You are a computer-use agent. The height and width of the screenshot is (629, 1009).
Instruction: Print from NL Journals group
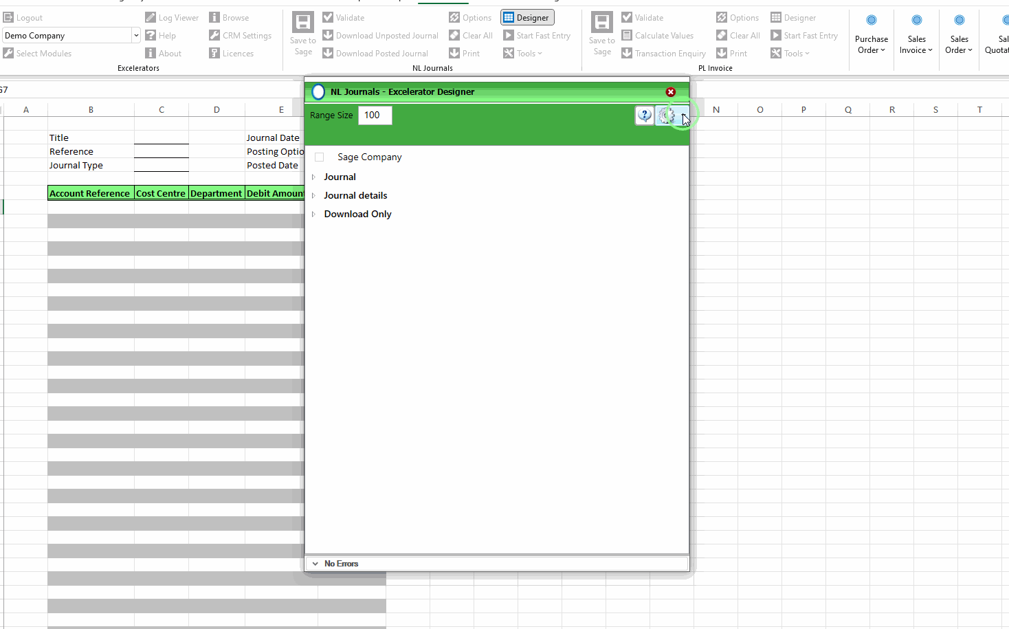(x=464, y=54)
